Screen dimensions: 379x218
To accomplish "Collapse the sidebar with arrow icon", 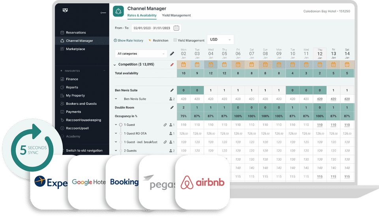I will point(103,13).
